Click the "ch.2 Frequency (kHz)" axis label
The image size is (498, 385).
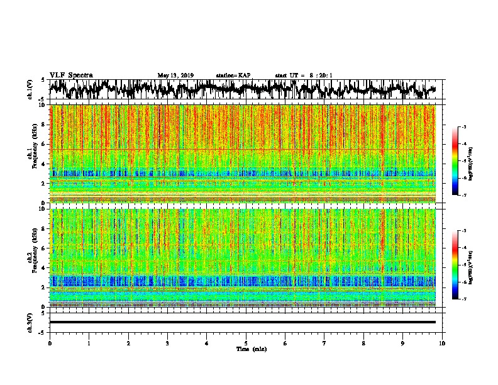point(33,250)
